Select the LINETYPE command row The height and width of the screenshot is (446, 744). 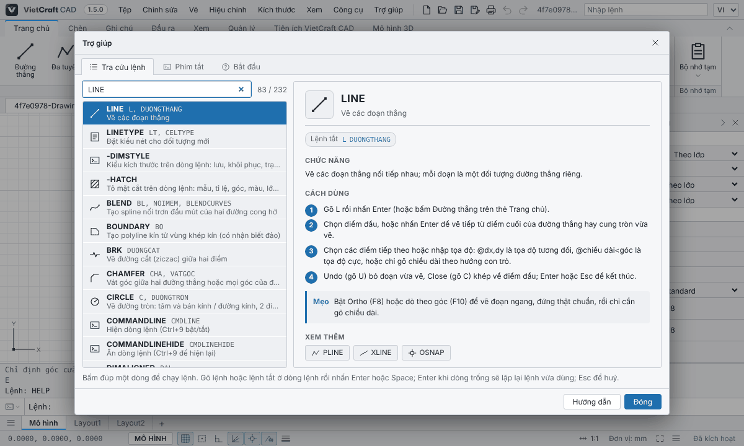point(185,137)
